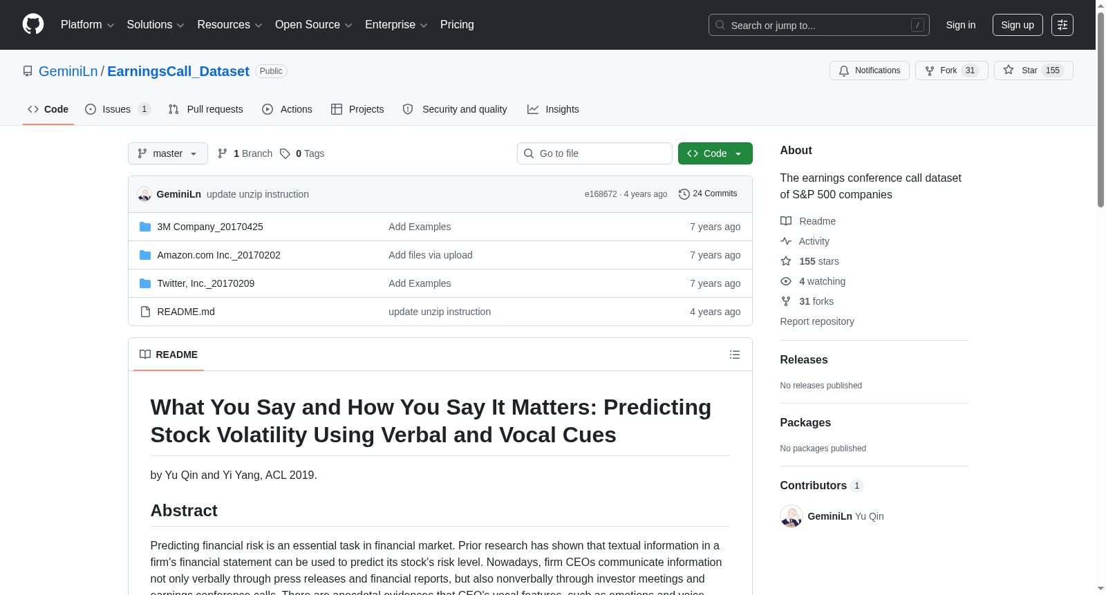Image resolution: width=1106 pixels, height=595 pixels.
Task: Open the master branch selector dropdown
Action: click(x=168, y=153)
